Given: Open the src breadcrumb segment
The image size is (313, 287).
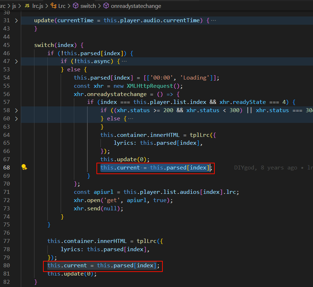Looking at the screenshot, I should point(3,6).
